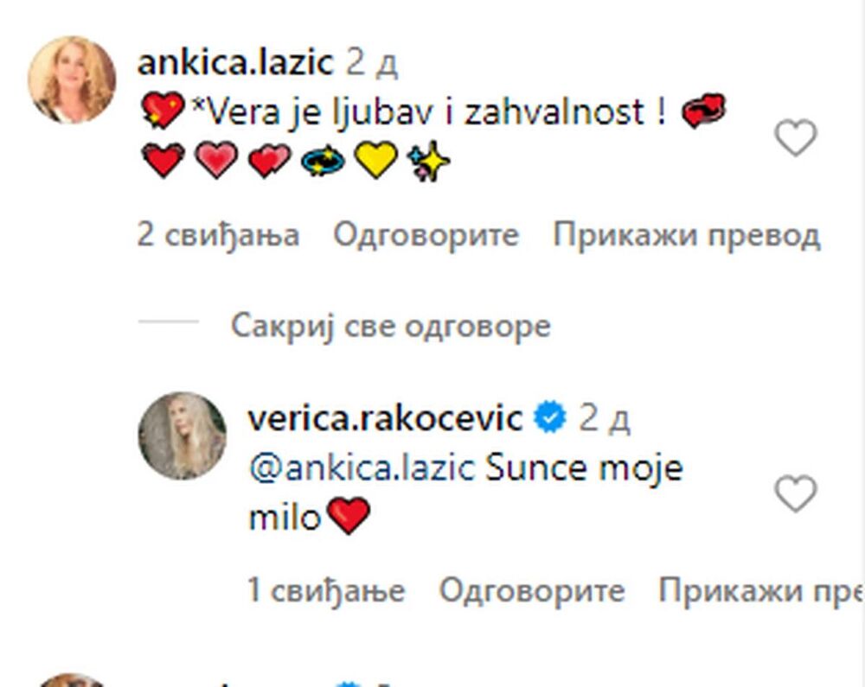Click the @ankica.lazic mention in the reply
Viewport: 865px width, 687px height.
(x=362, y=468)
